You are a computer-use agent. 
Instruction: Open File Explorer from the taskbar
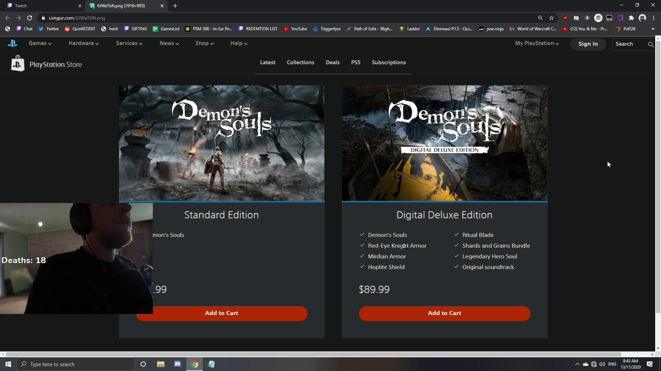161,364
